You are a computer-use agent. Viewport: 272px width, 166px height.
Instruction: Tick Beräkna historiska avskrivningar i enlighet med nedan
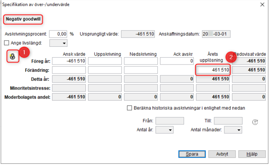[x=129, y=108]
